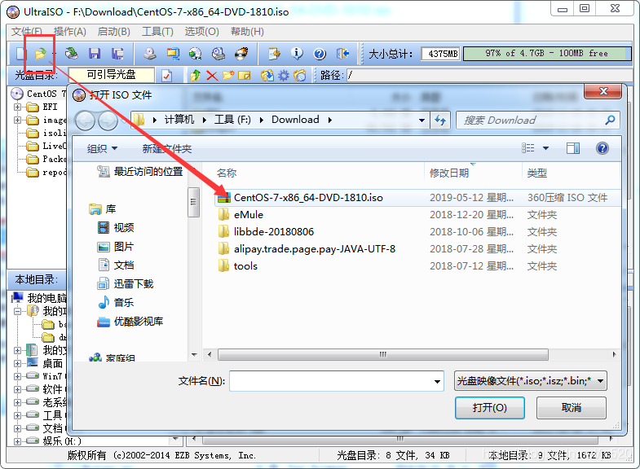The width and height of the screenshot is (640, 469).
Task: Click the Open file toolbar icon
Action: [40, 54]
